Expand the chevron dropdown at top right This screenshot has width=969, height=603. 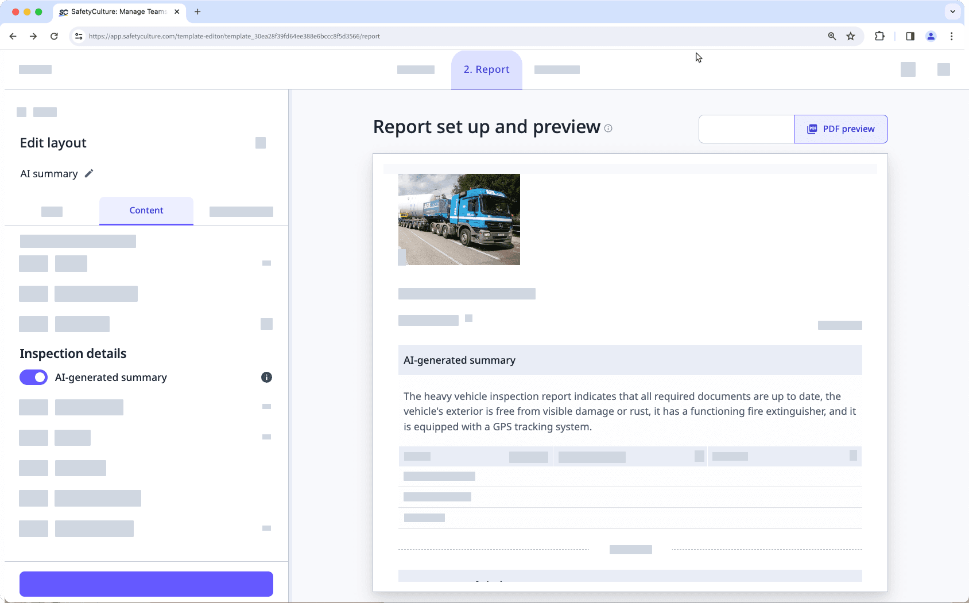pos(952,11)
